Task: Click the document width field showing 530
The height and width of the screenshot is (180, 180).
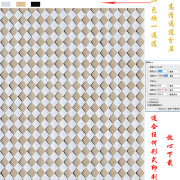Action: (162, 85)
